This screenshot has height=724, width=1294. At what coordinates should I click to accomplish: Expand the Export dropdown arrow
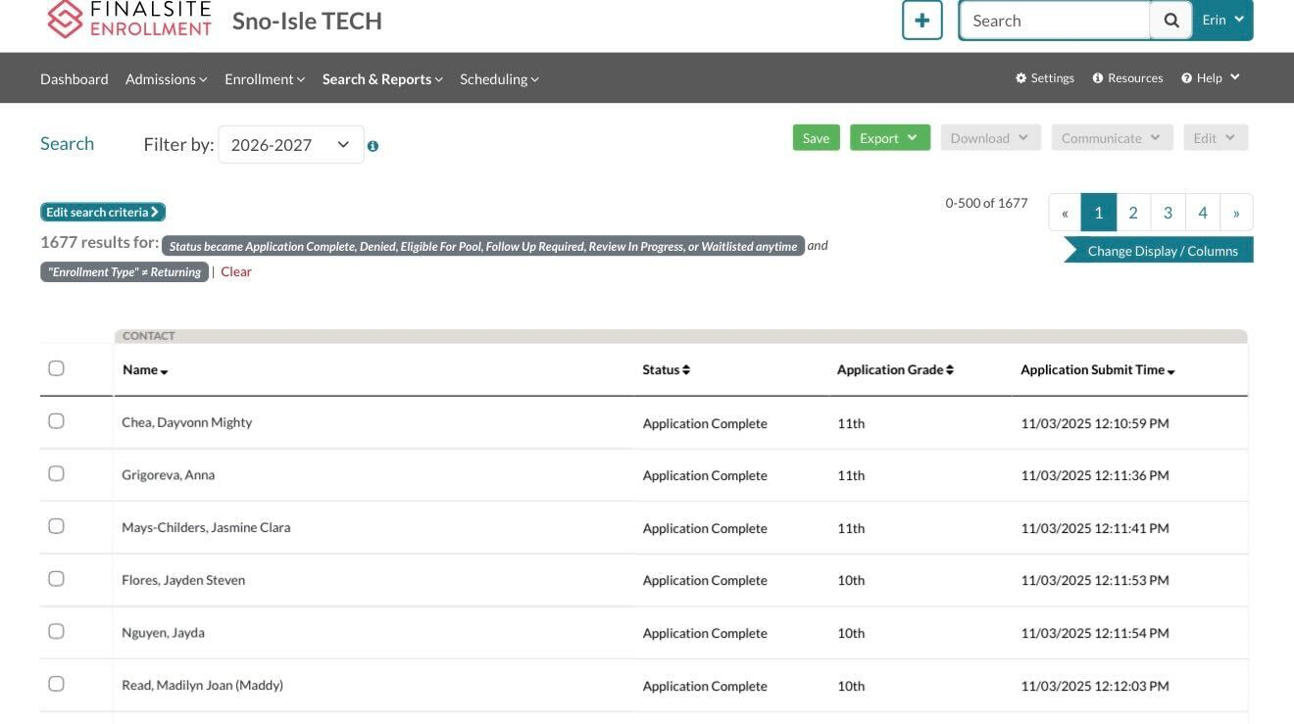913,137
